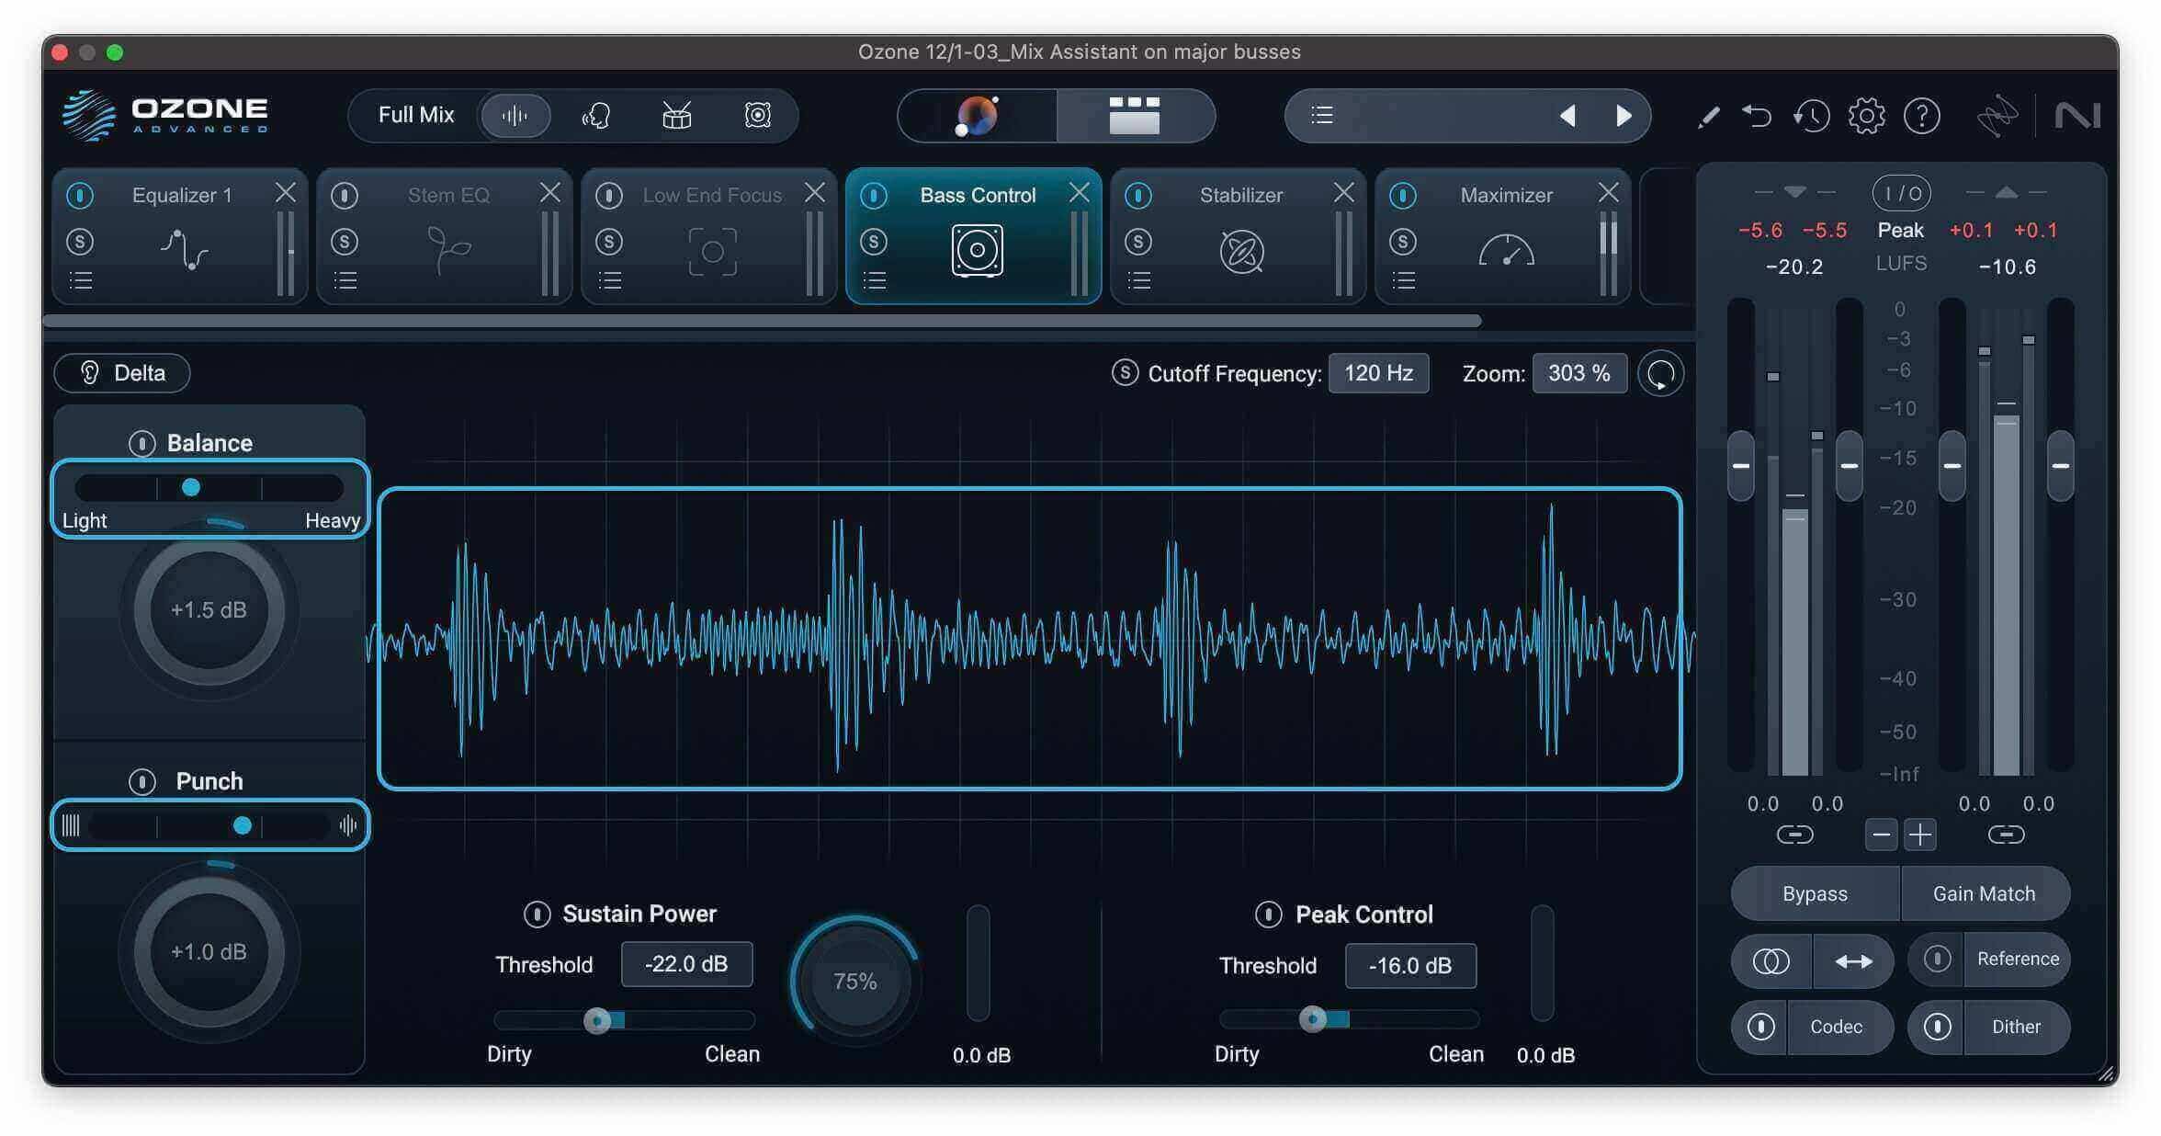Image resolution: width=2161 pixels, height=1136 pixels.
Task: Toggle the Balance section power button
Action: [141, 444]
